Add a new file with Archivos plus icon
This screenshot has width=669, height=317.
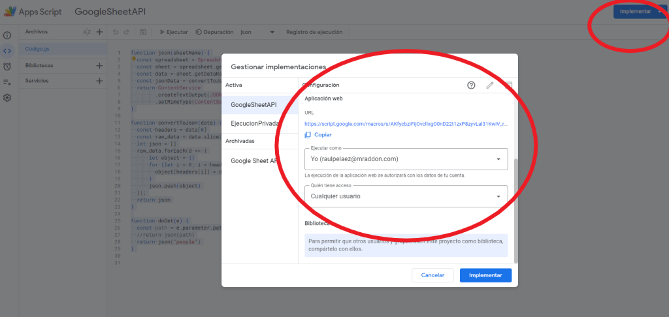[x=99, y=32]
